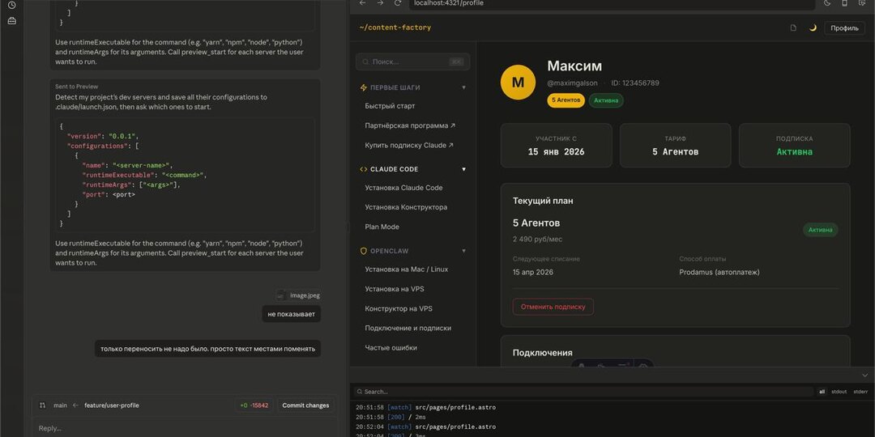Toggle the site moon theme switch
The image size is (875, 437).
point(813,28)
